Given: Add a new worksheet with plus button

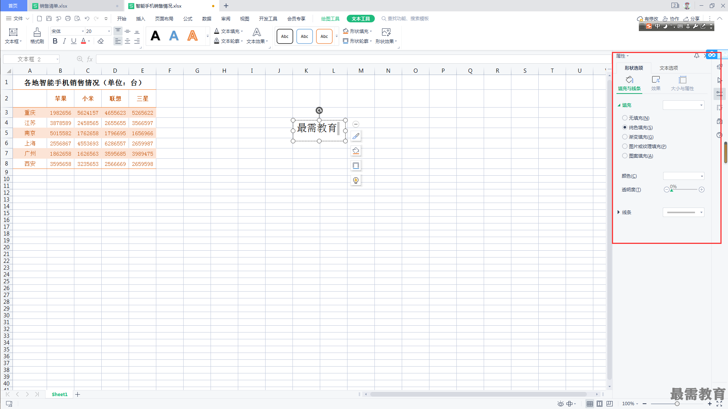Looking at the screenshot, I should [x=77, y=394].
